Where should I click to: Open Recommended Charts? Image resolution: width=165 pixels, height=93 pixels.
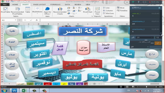pyautogui.click(x=60, y=11)
